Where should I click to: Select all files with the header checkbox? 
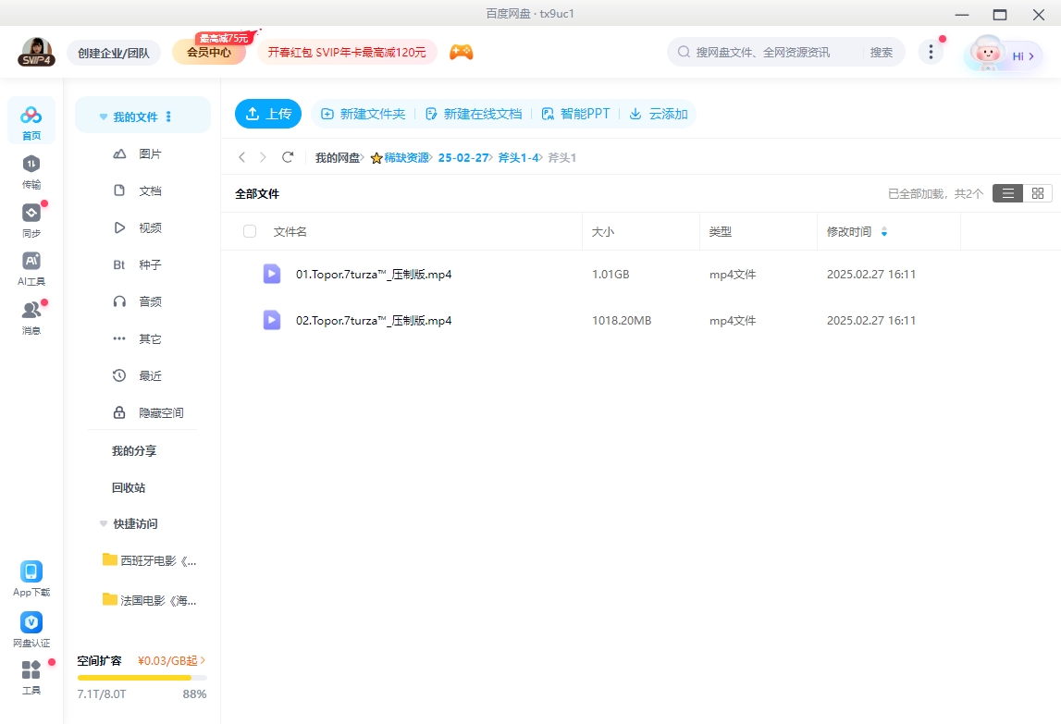(x=249, y=231)
